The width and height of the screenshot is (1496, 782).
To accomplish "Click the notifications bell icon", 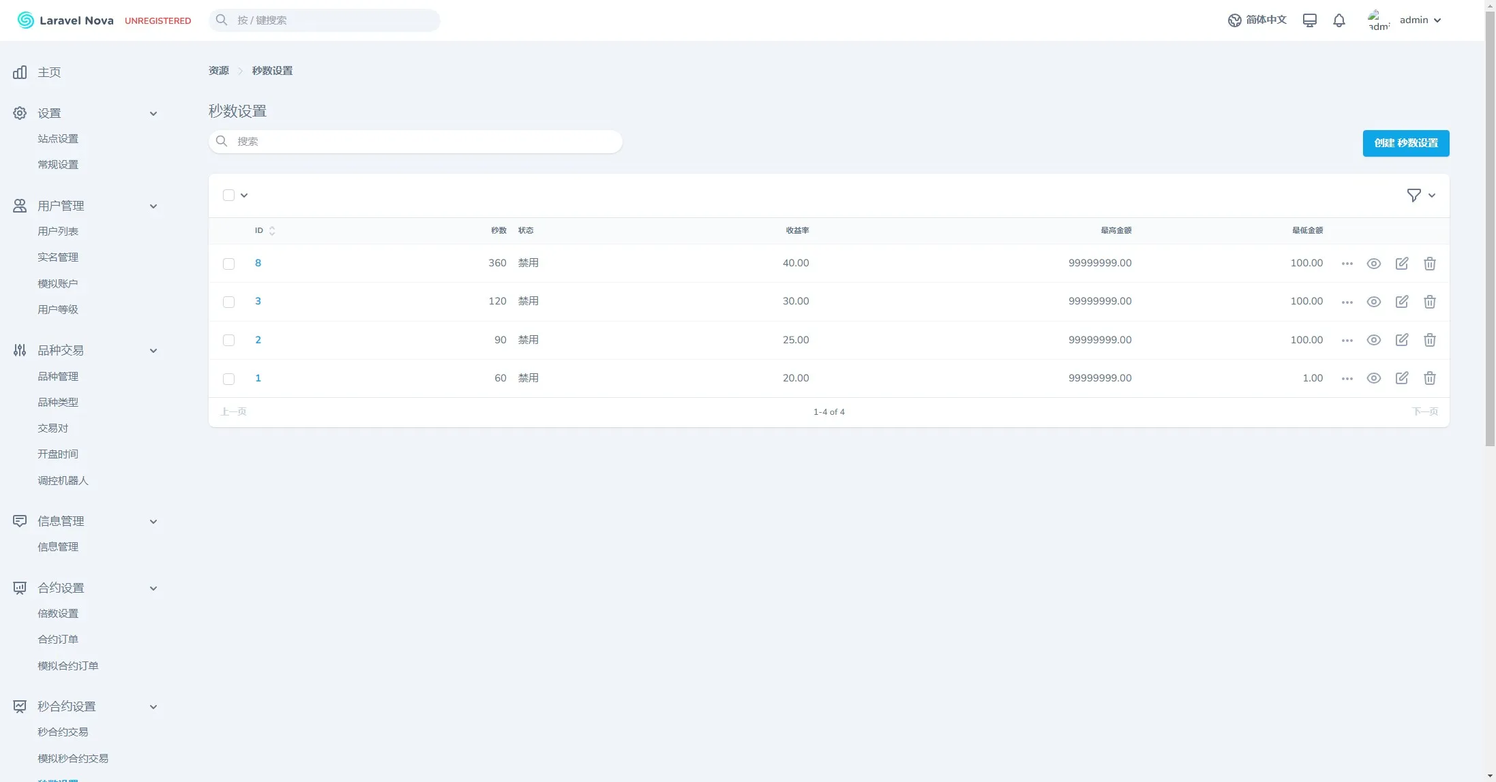I will pyautogui.click(x=1338, y=20).
